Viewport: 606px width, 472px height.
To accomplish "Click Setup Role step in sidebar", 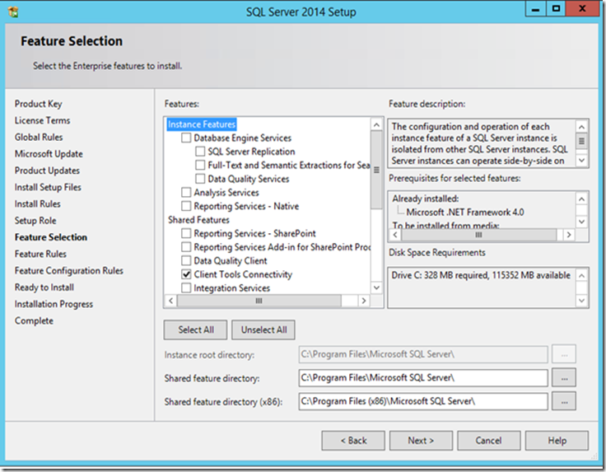I will pyautogui.click(x=35, y=221).
